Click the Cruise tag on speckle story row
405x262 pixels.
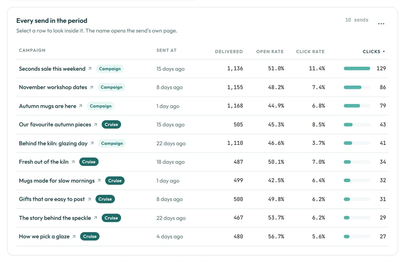(x=111, y=218)
